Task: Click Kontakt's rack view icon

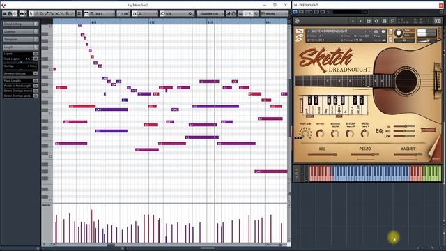Action: 384,21
